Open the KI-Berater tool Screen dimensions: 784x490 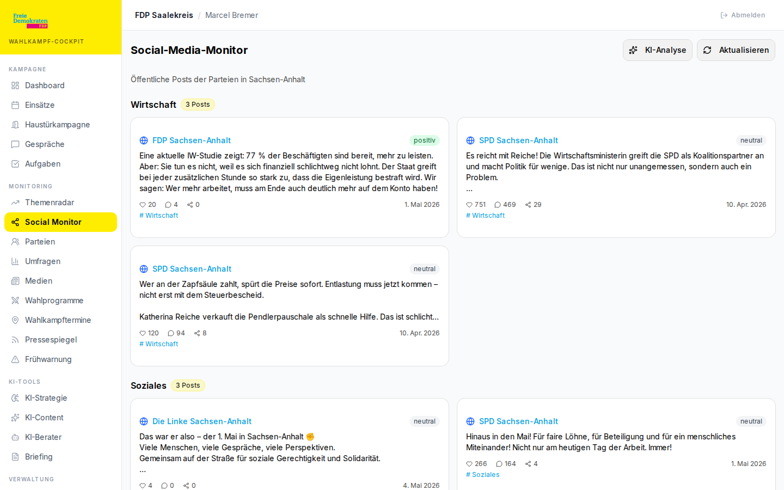[x=60, y=437]
